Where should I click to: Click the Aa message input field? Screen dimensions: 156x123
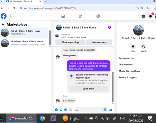(90, 110)
